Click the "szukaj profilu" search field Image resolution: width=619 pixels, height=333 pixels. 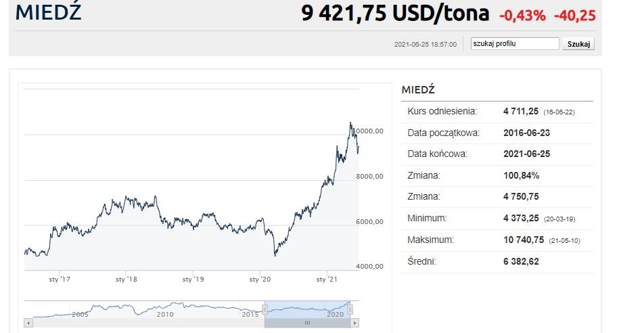[515, 44]
